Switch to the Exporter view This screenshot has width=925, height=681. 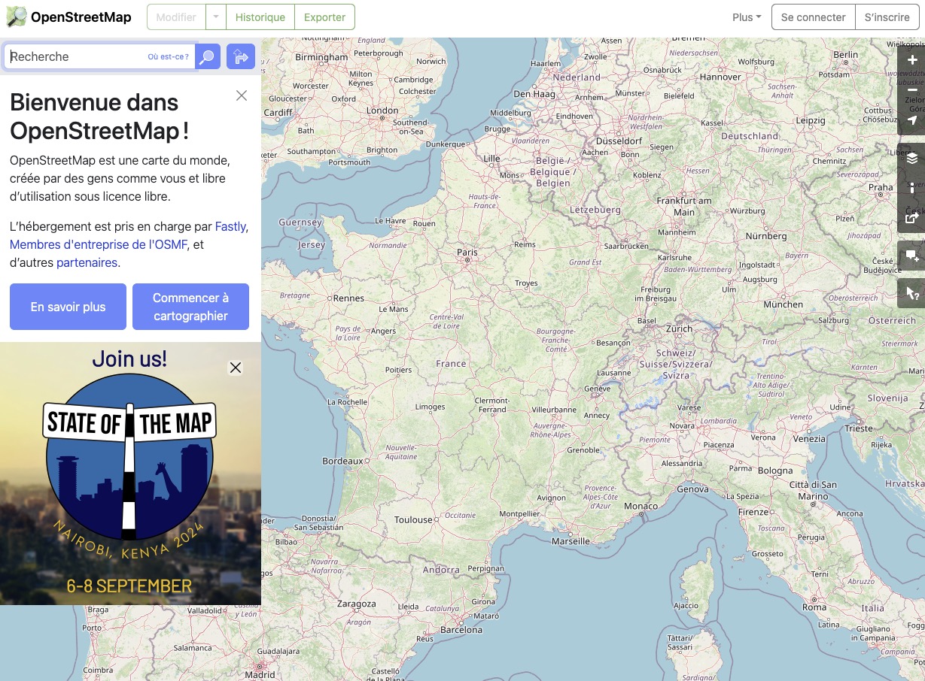click(x=324, y=17)
